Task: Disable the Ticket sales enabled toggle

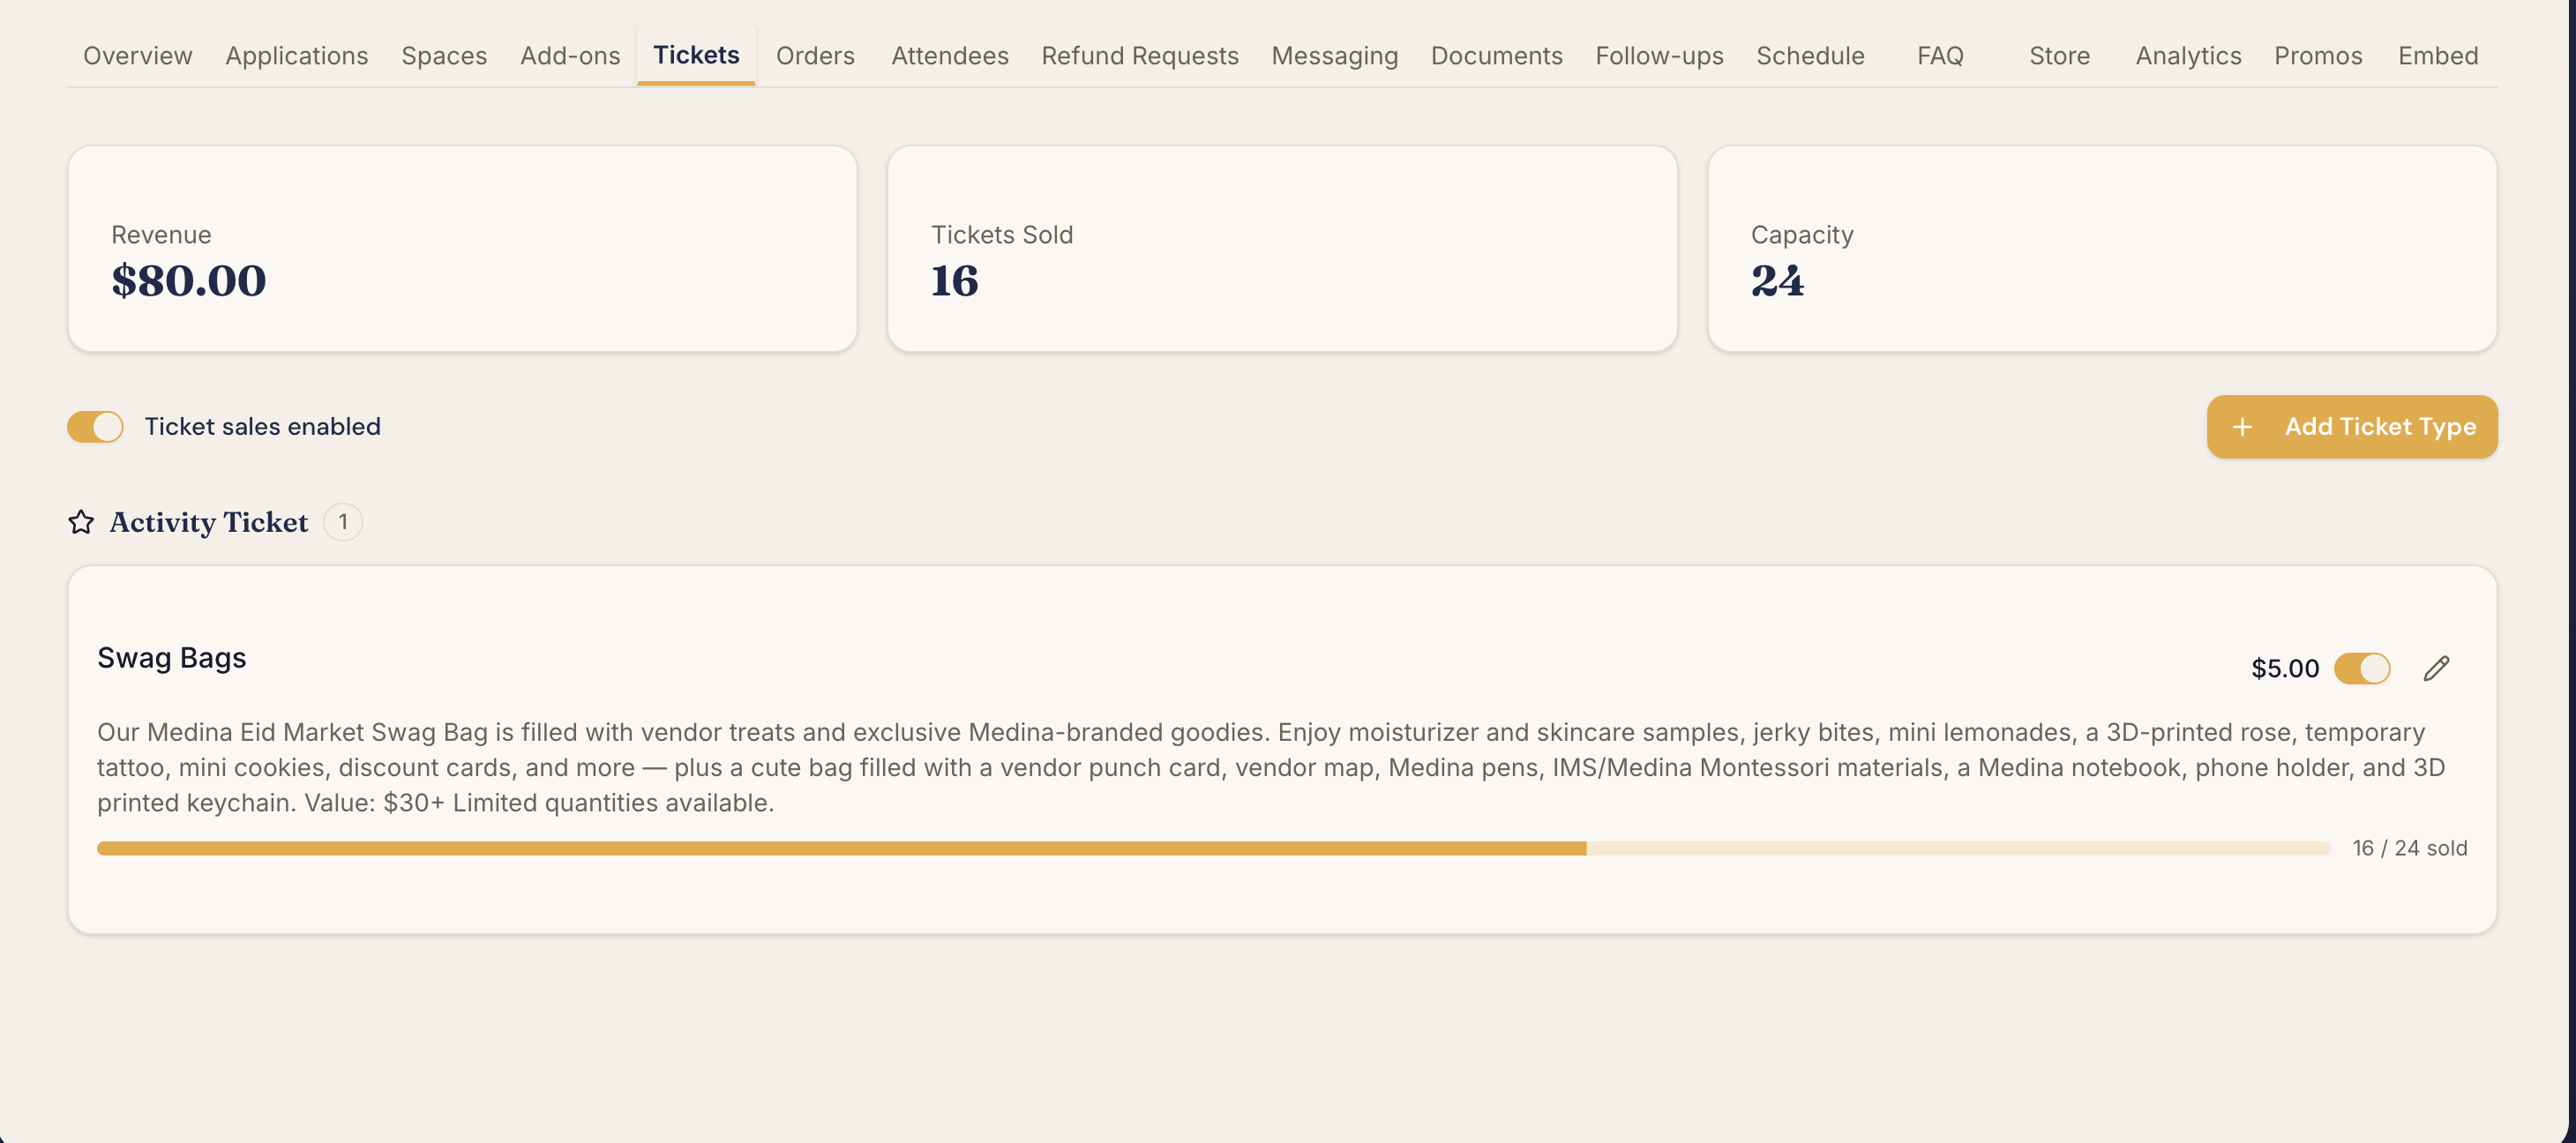Action: tap(95, 427)
